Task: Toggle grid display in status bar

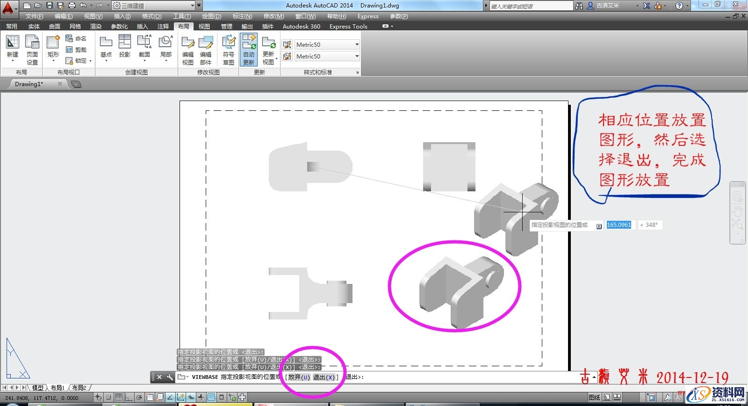Action: coord(119,397)
